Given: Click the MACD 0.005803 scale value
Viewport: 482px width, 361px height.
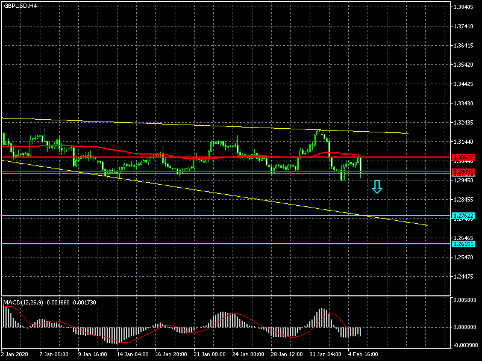Looking at the screenshot, I should [x=466, y=300].
